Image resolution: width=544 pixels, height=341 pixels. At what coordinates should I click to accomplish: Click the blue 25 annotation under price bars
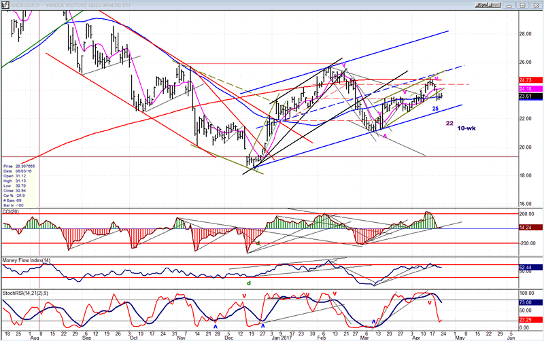coord(435,109)
